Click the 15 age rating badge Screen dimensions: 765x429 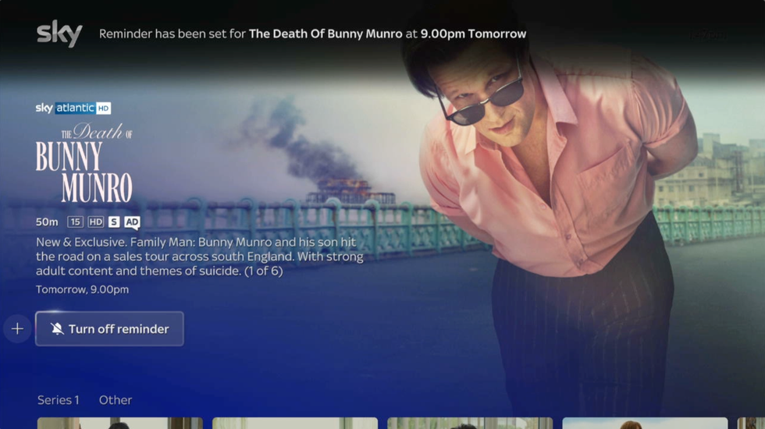(75, 222)
